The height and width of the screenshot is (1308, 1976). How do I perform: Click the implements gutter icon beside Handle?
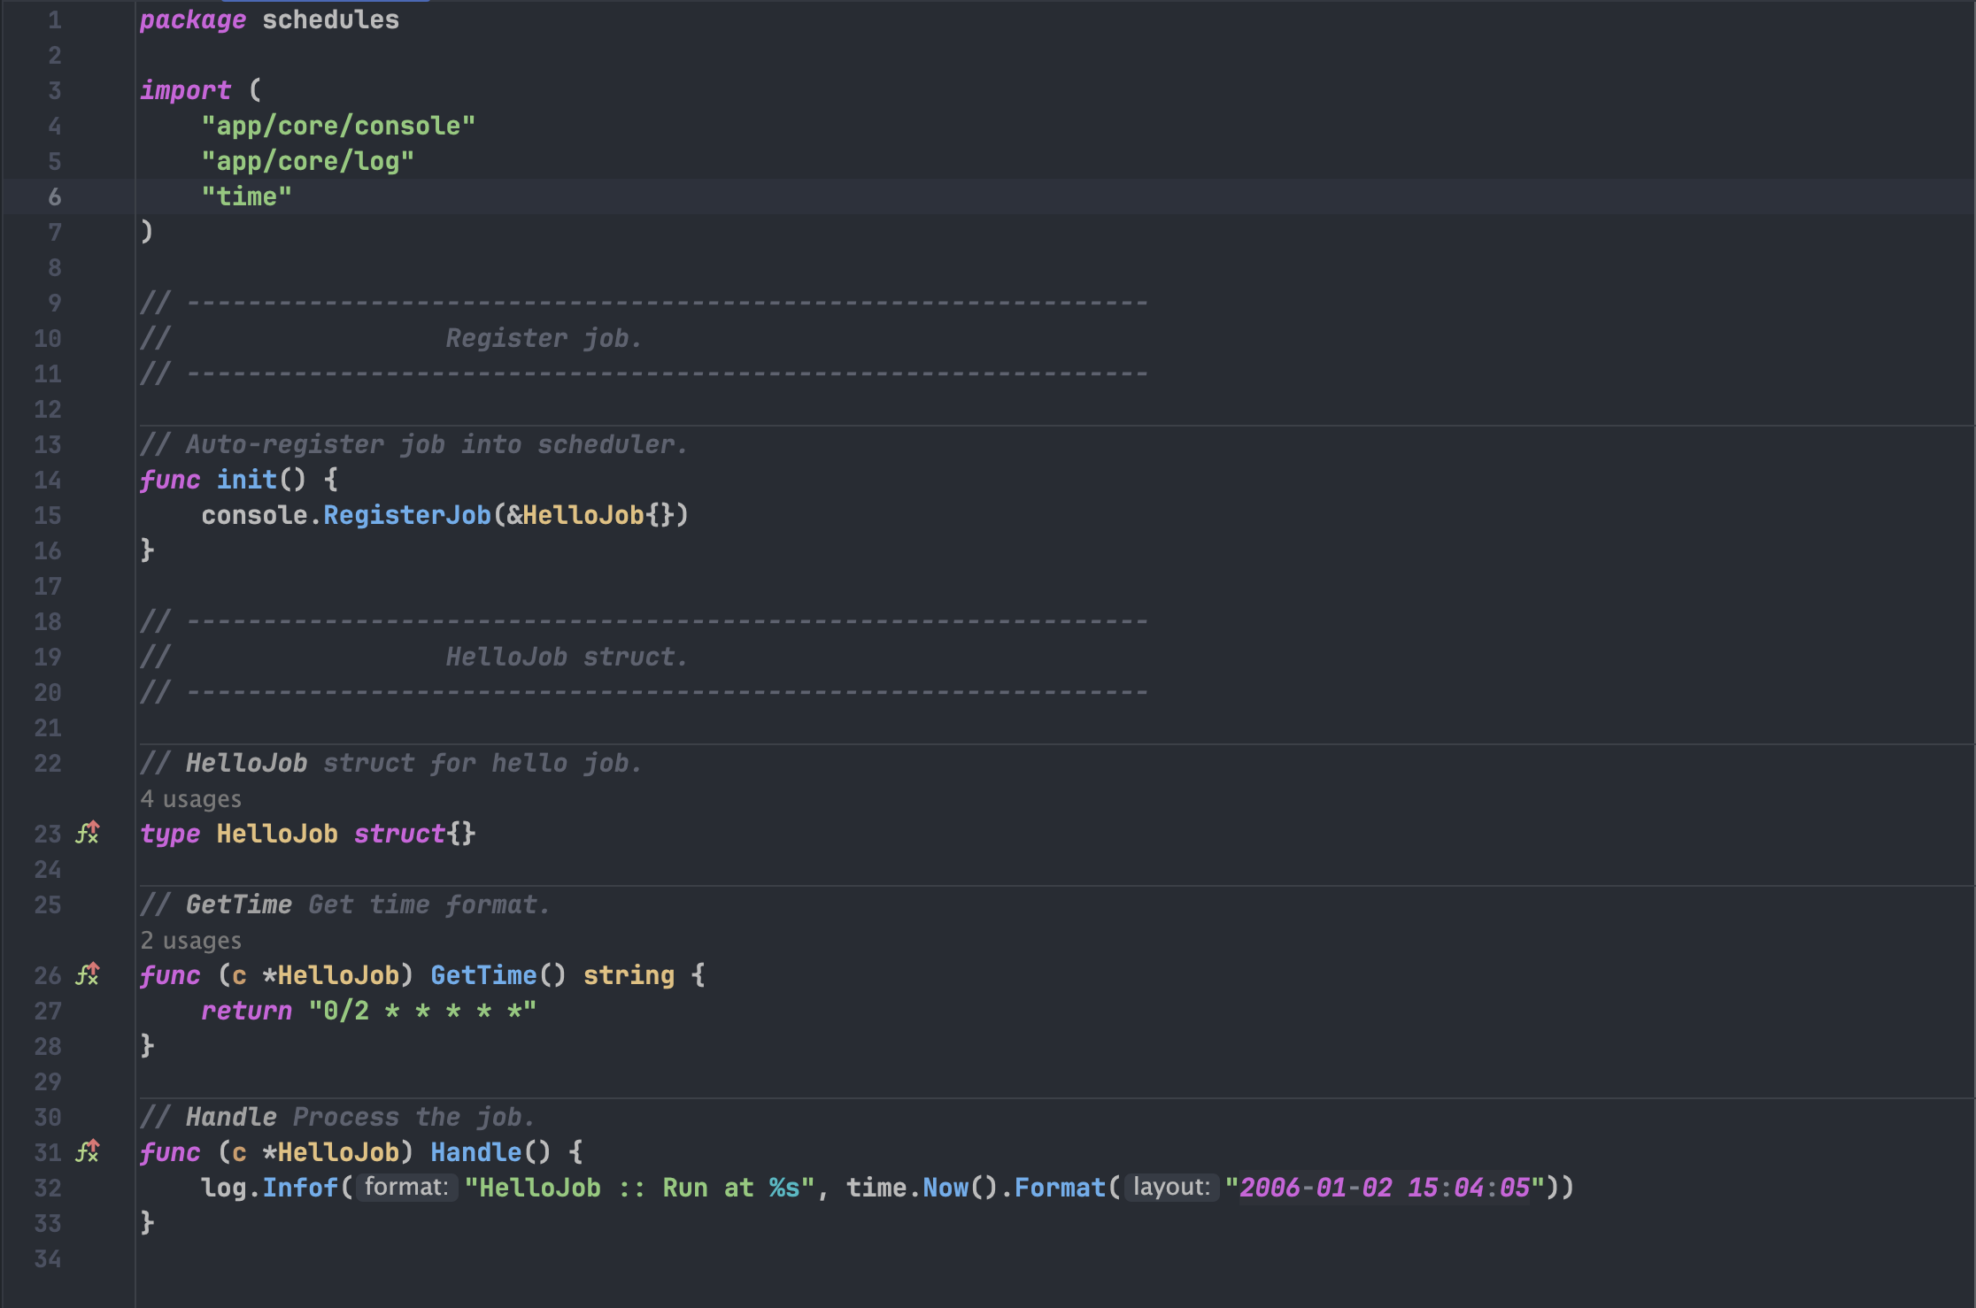point(88,1151)
